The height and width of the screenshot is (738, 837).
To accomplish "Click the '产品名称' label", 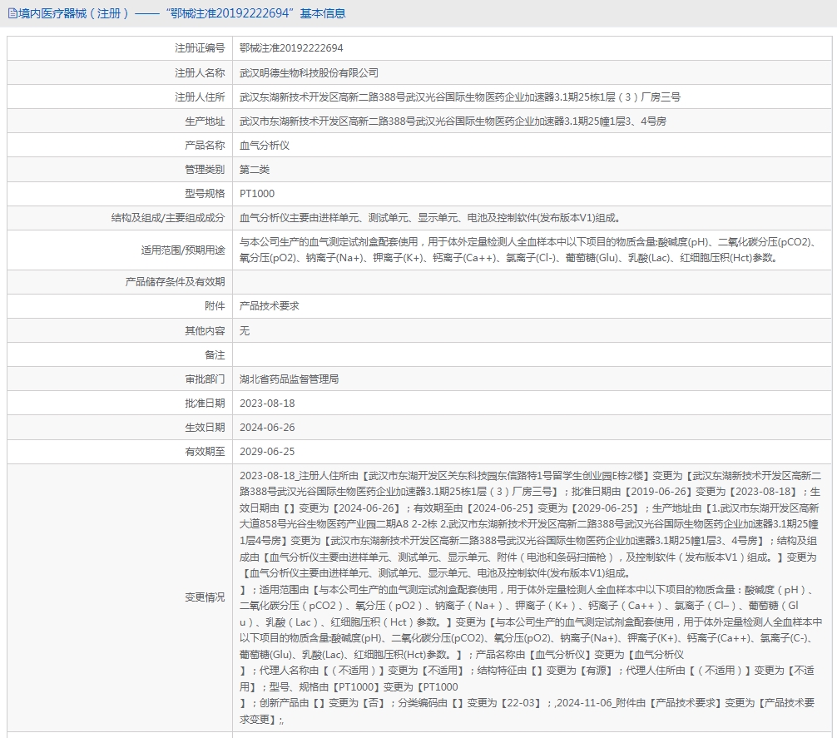I will pos(205,145).
